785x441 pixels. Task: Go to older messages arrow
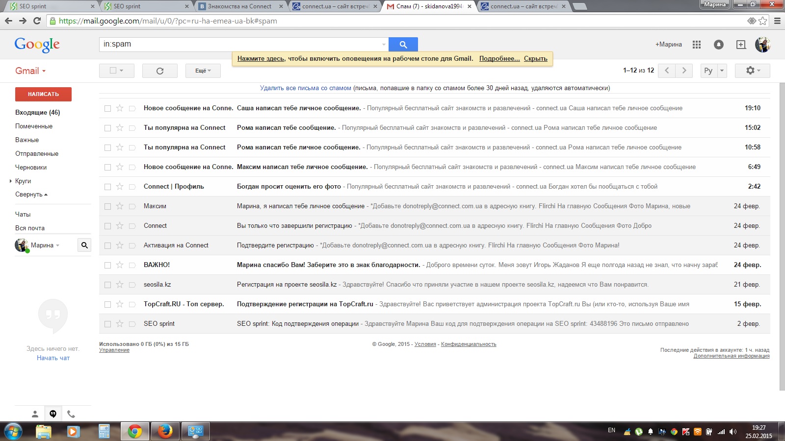(684, 71)
